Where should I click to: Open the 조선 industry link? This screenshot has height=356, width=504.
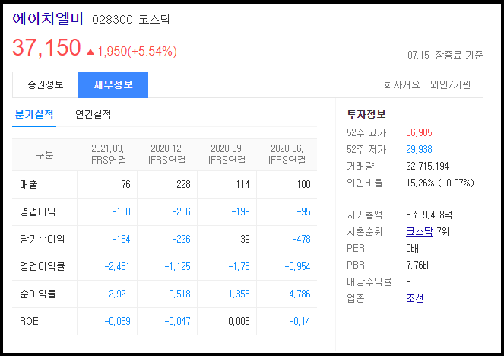414,298
